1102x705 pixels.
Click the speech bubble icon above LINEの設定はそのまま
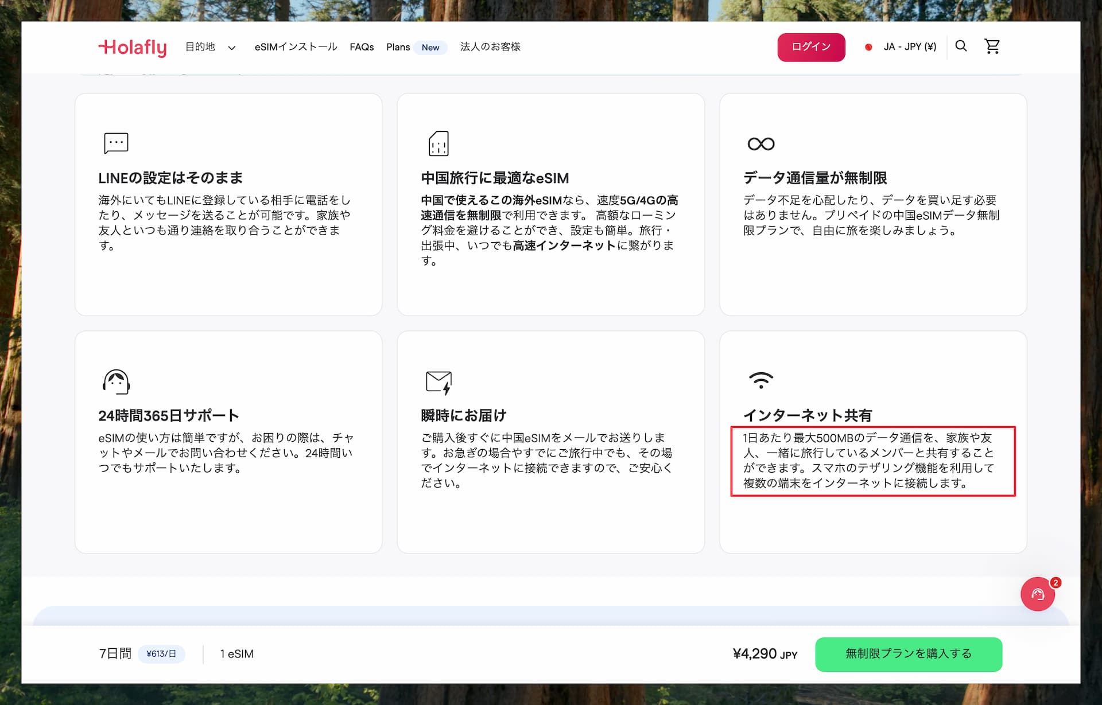click(117, 143)
